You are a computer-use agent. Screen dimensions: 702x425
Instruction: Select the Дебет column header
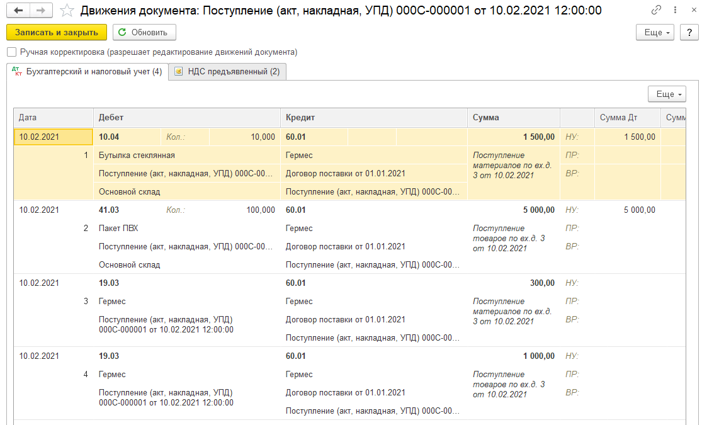187,118
